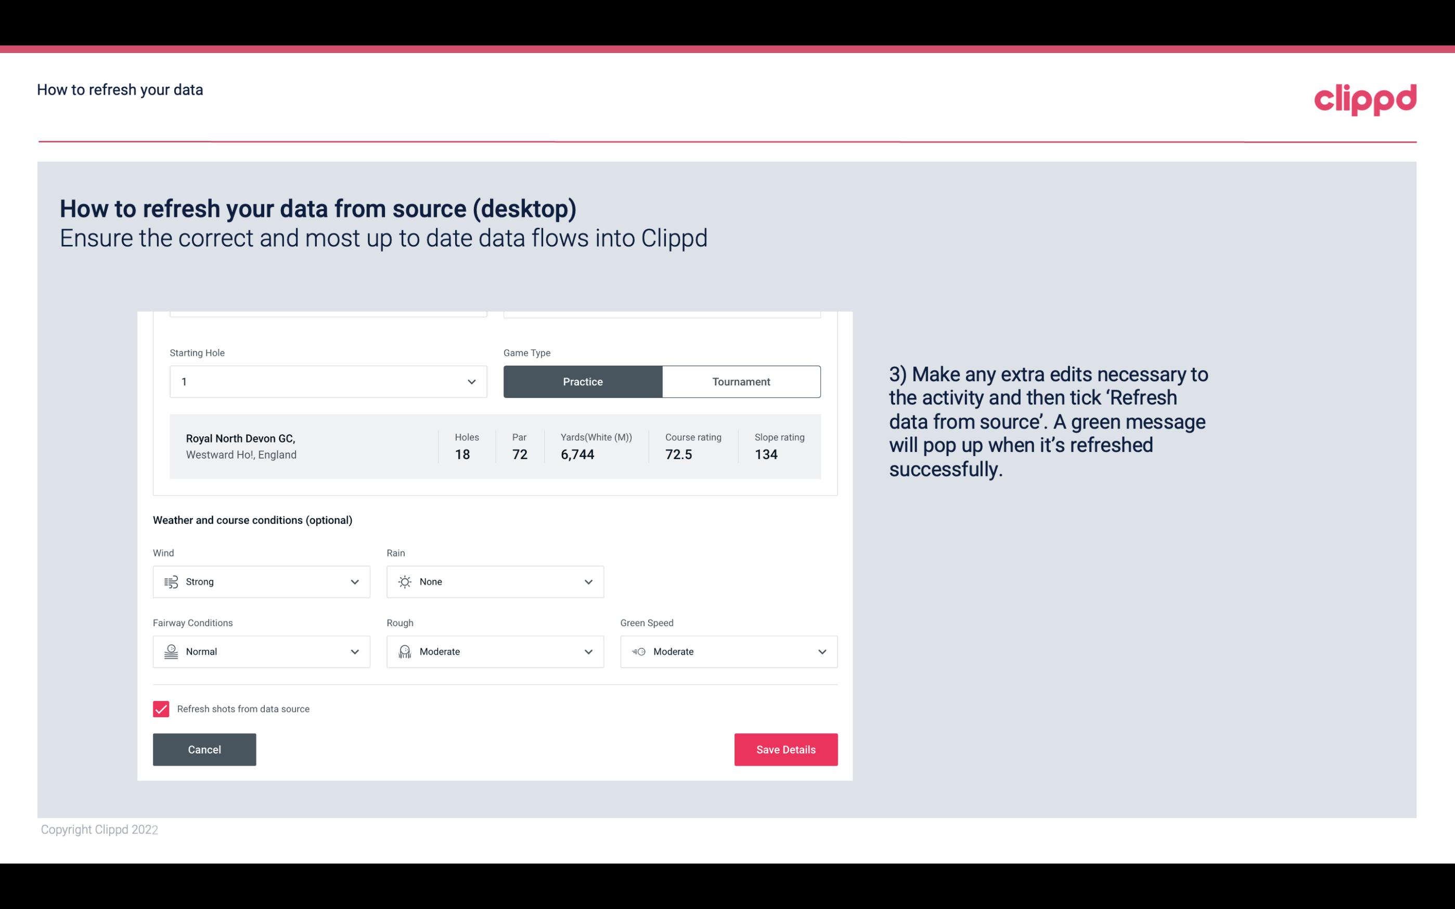Click the wind condition icon
The height and width of the screenshot is (909, 1455).
[x=171, y=581]
